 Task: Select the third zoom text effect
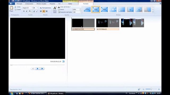pos(104,9)
